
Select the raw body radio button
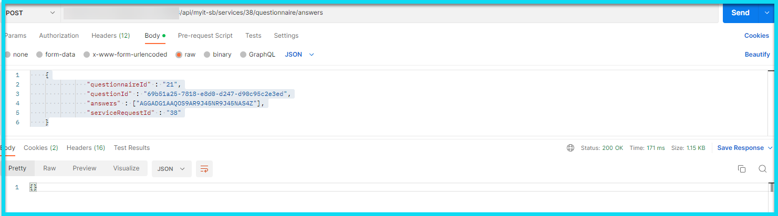point(180,55)
